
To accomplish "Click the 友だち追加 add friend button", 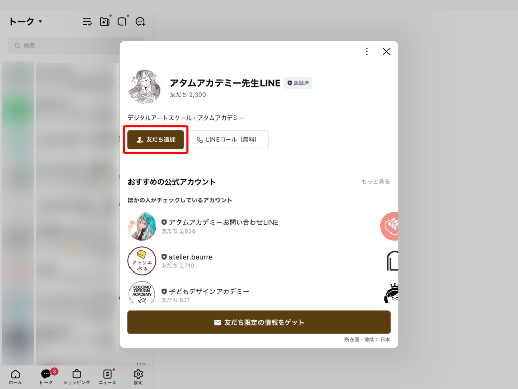I will tap(155, 140).
